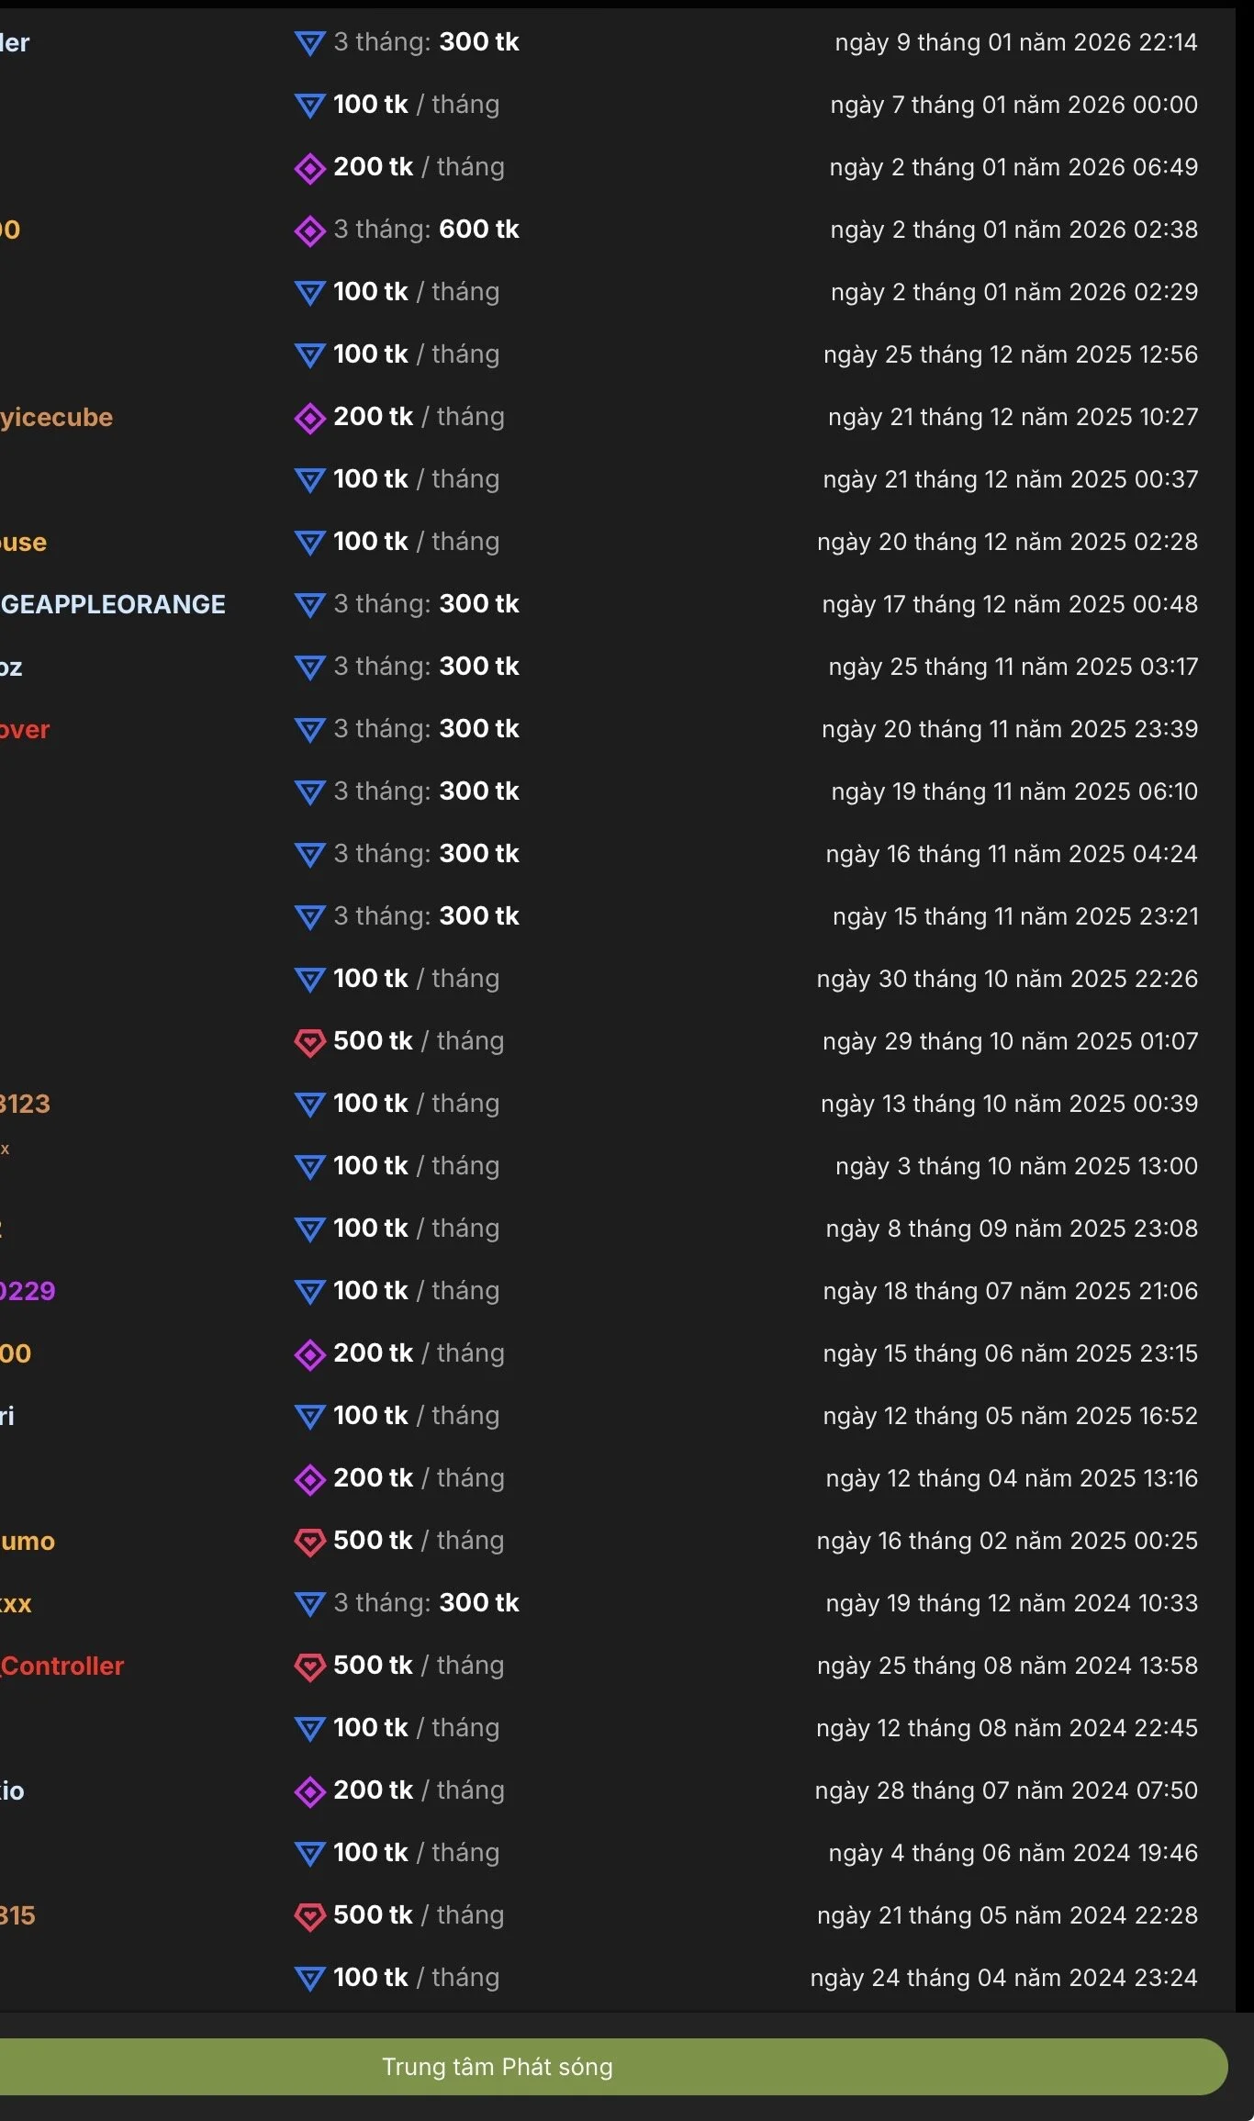This screenshot has width=1254, height=2121.
Task: Select the date ngày 7 tháng 01 năm 2026 00:00
Action: [x=1013, y=105]
